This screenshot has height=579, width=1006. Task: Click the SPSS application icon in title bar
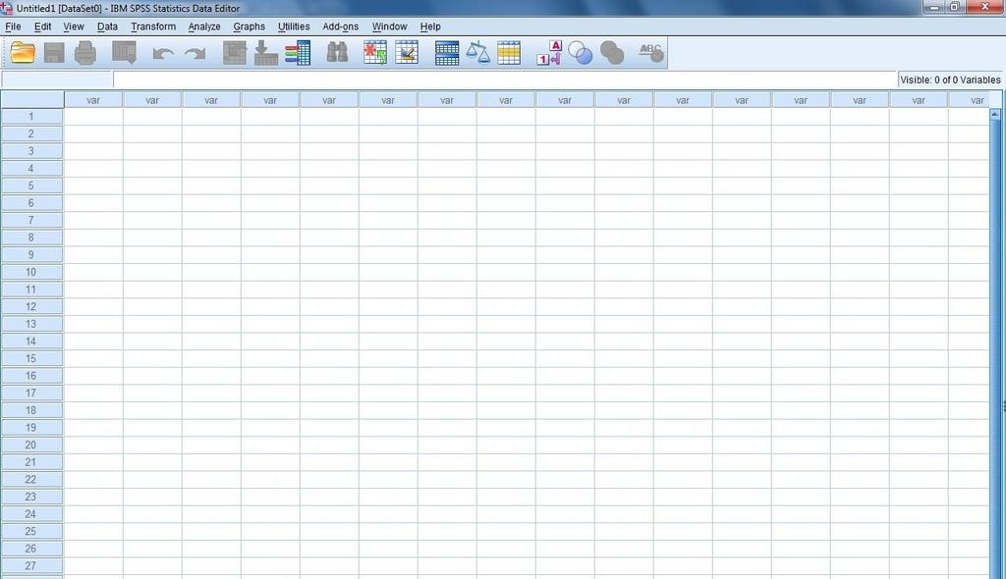7,8
